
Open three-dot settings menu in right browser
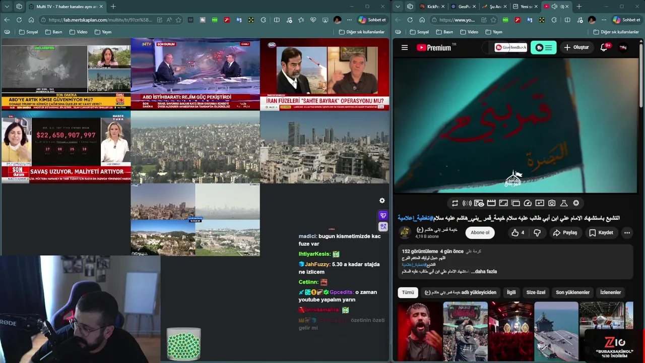(604, 20)
